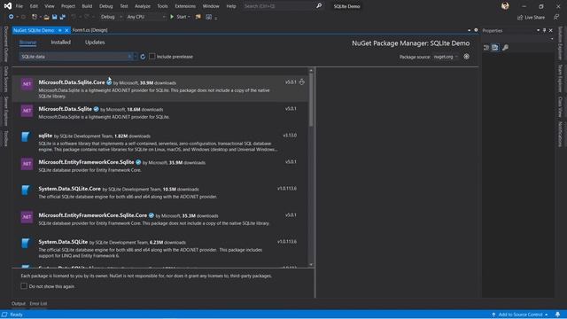This screenshot has width=567, height=319.
Task: Click the Save All toolbar icon
Action: coord(63,17)
